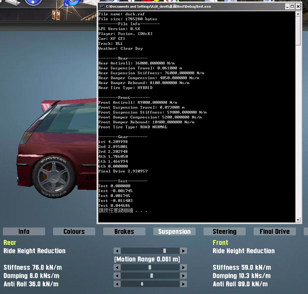Switch to the Brakes tab
Image resolution: width=308 pixels, height=294 pixels.
[x=124, y=231]
